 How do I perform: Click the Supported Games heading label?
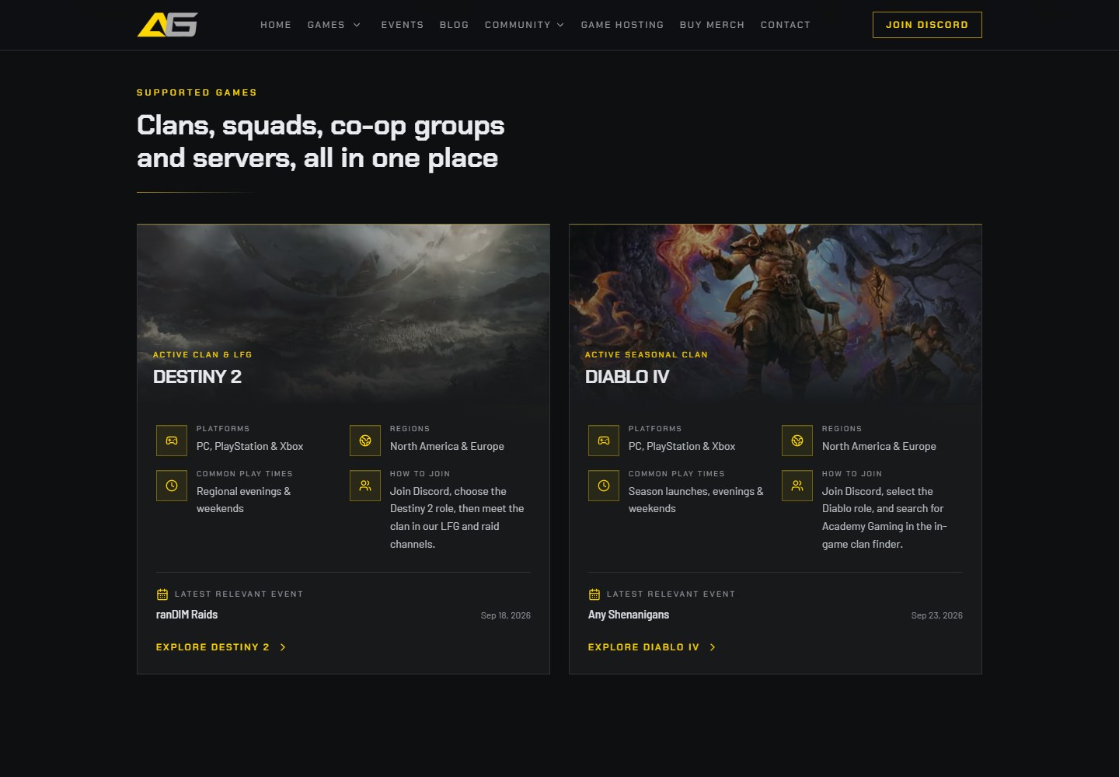coord(197,92)
